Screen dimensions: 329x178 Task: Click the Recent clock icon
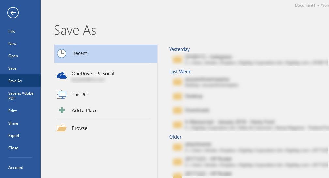(x=62, y=53)
